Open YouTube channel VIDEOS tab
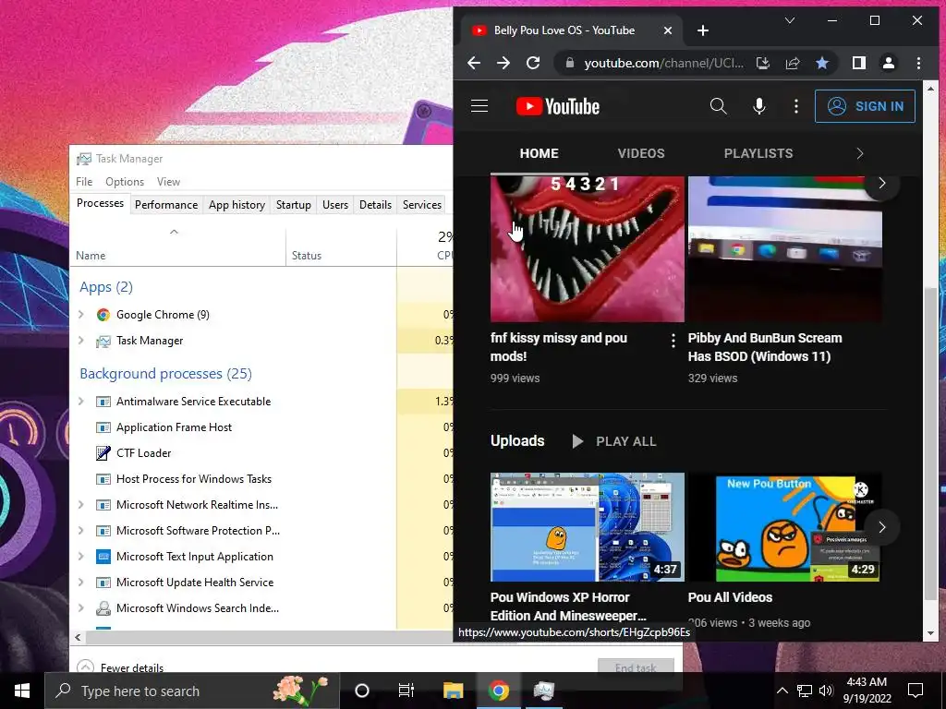 tap(641, 153)
